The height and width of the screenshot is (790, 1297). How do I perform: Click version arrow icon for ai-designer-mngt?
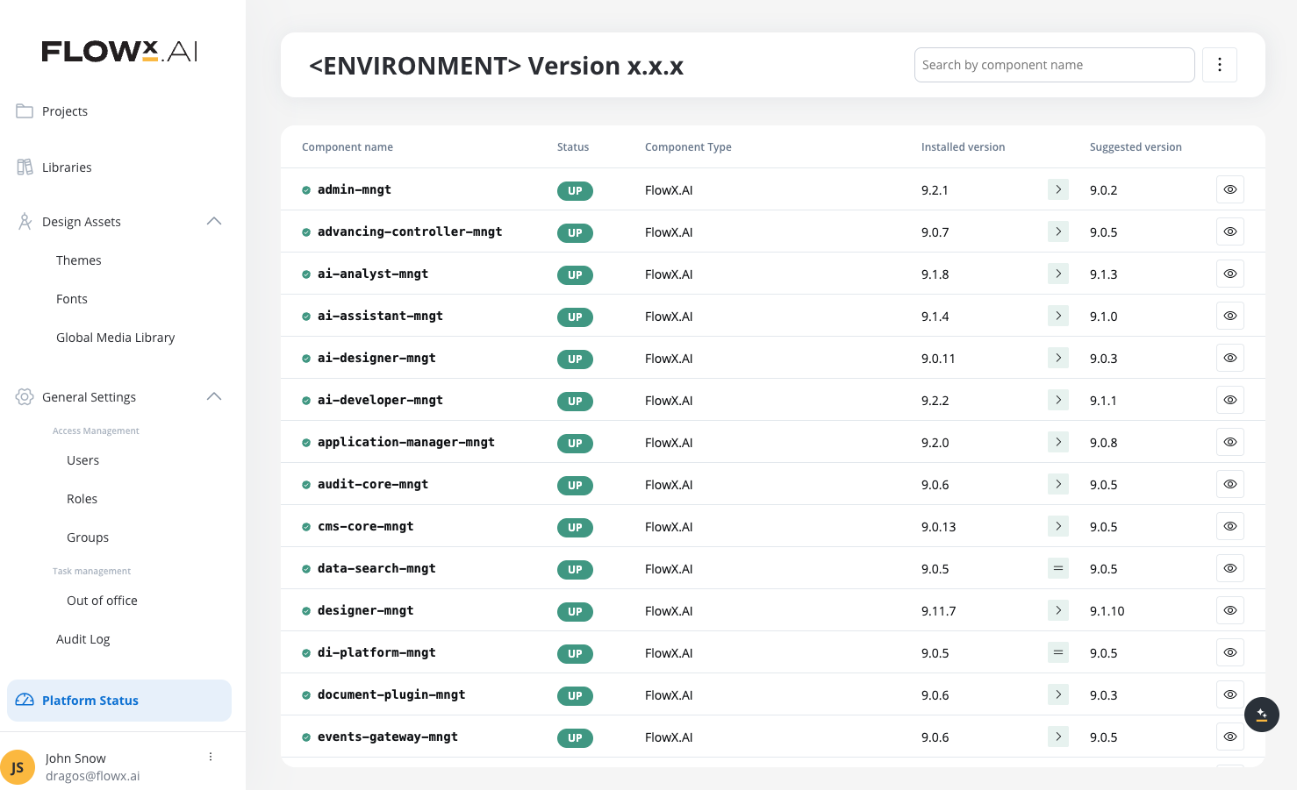click(x=1058, y=358)
